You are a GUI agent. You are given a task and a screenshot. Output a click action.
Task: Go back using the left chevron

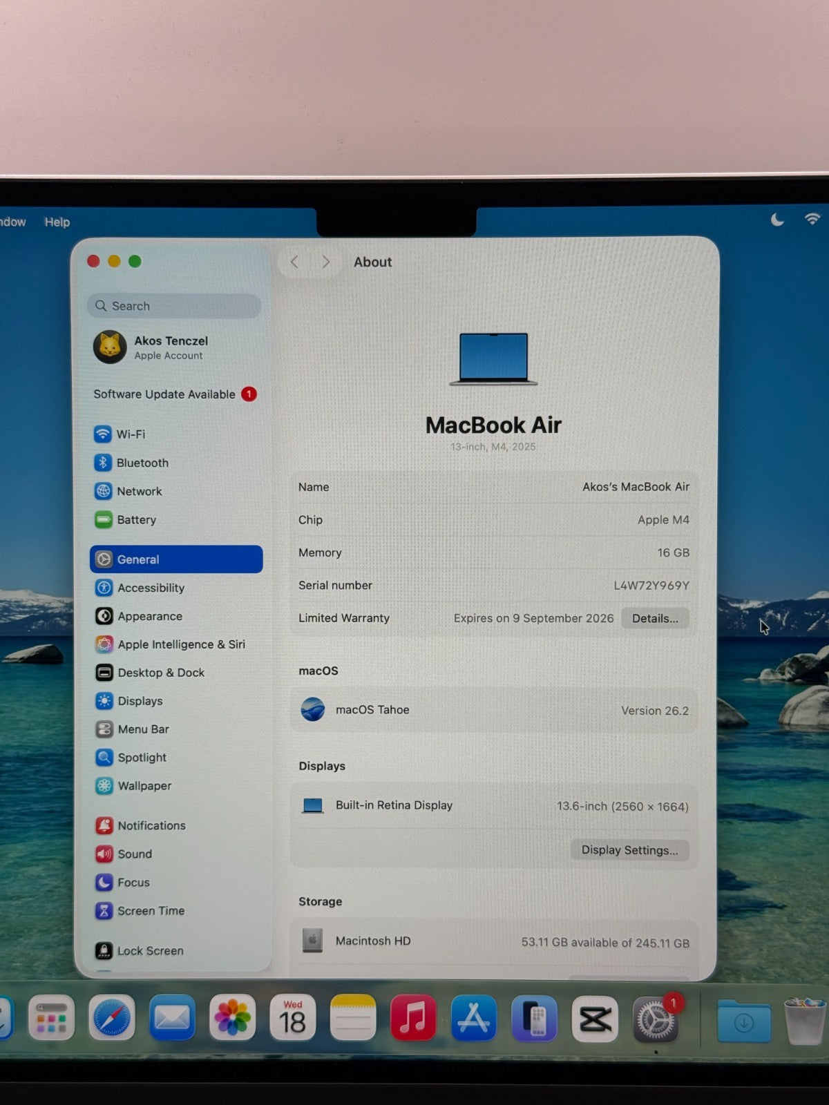(x=294, y=262)
